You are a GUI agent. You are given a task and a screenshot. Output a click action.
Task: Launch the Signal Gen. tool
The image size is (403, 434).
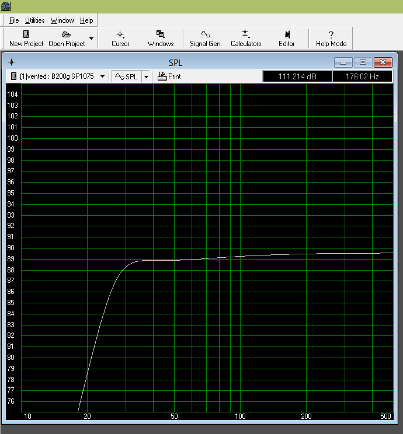(x=206, y=38)
